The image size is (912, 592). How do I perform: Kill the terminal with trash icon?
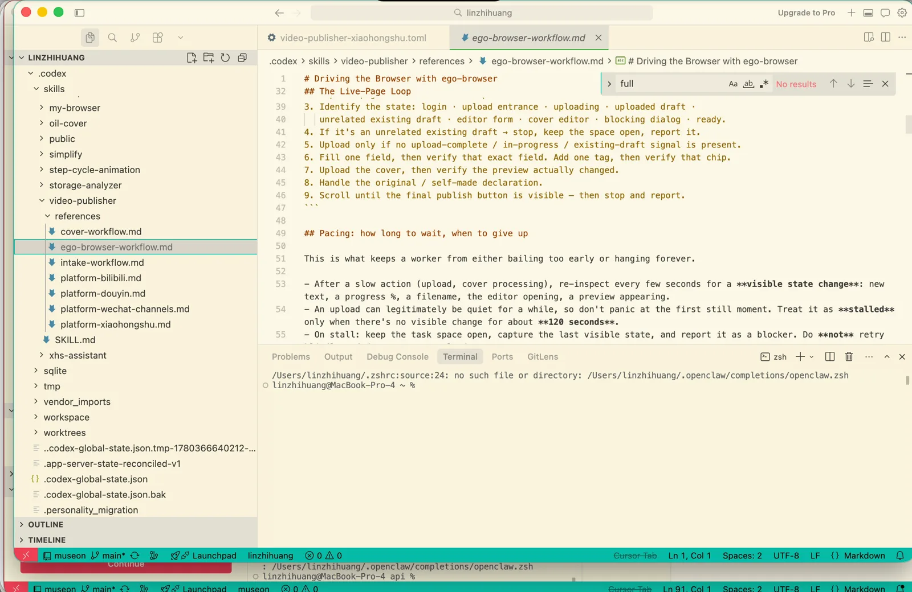[x=849, y=357]
